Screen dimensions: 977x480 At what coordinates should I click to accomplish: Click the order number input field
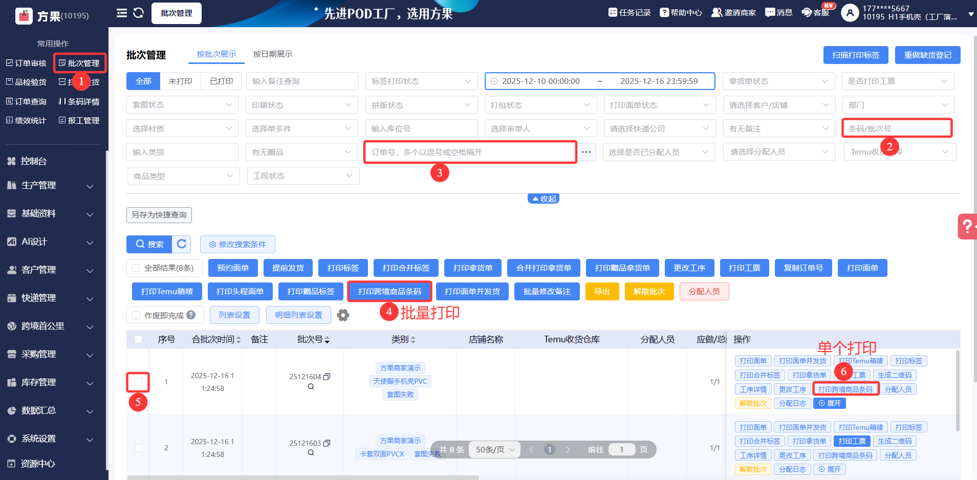pos(470,152)
